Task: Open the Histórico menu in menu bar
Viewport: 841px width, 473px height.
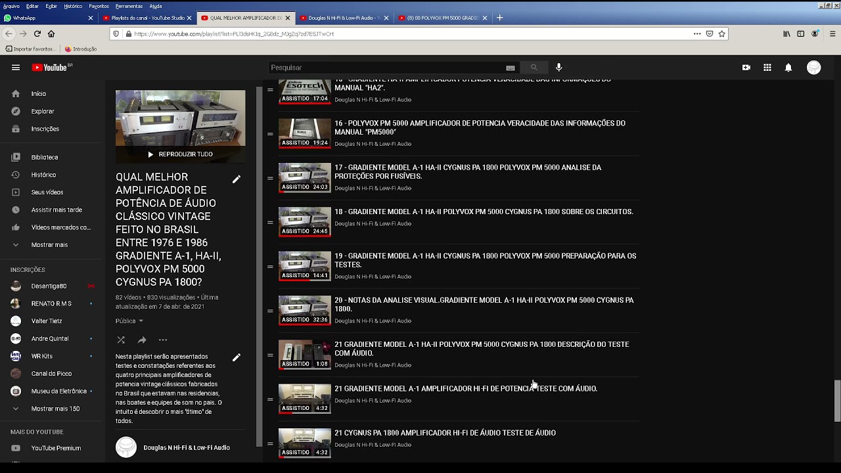Action: pos(73,6)
